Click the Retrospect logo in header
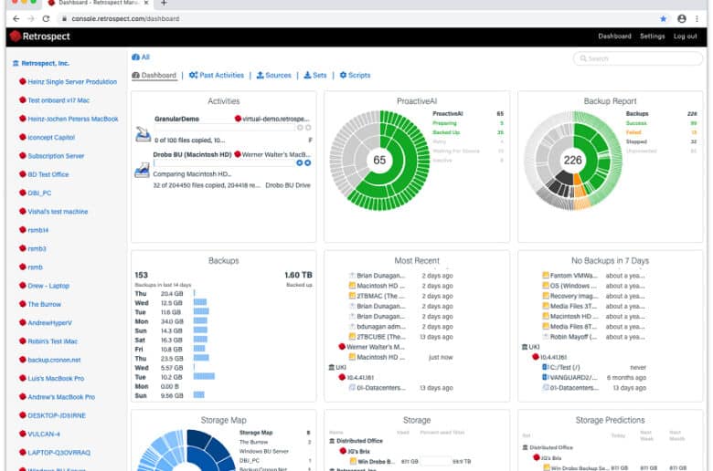 point(40,37)
